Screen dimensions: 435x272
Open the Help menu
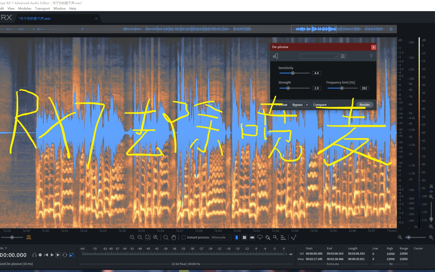tap(73, 8)
